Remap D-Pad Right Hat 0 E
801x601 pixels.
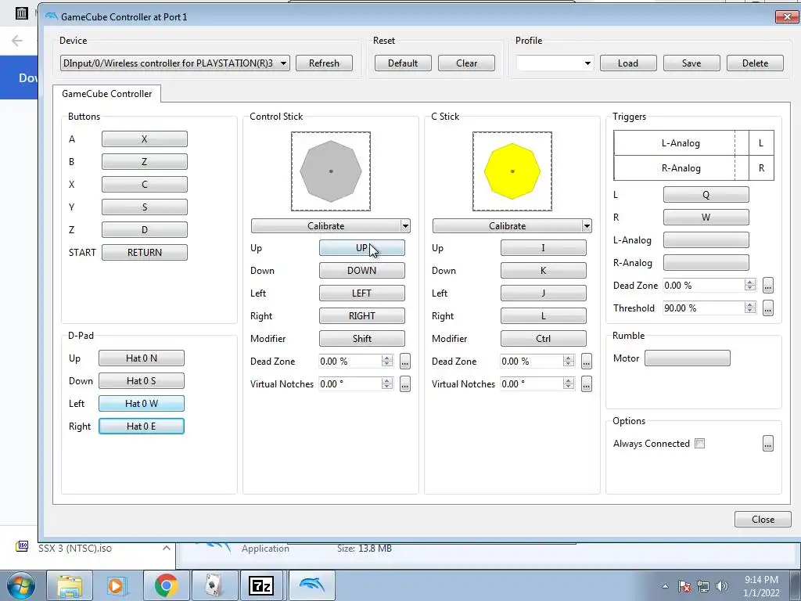pyautogui.click(x=142, y=426)
